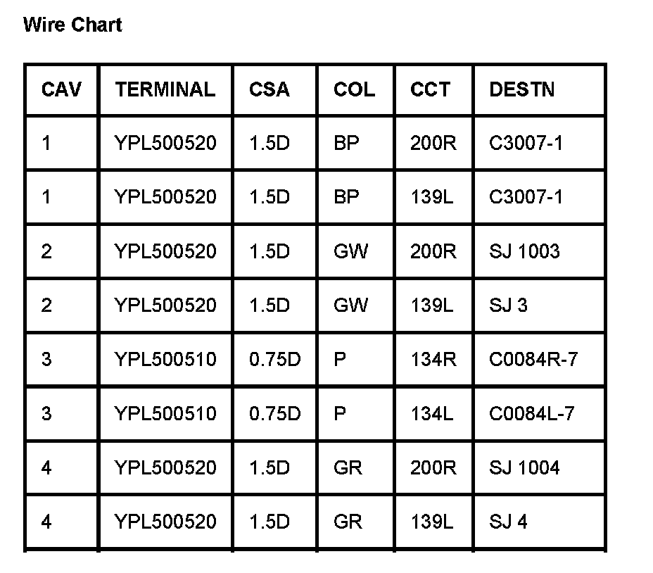This screenshot has width=653, height=573.
Task: Click the 134L circuit cell
Action: (x=432, y=413)
